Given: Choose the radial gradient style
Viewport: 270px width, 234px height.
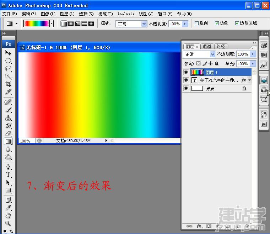Looking at the screenshot, I should (x=71, y=24).
